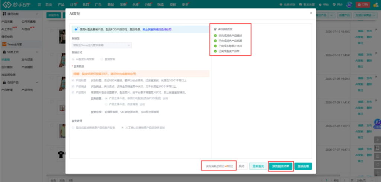
Task: Open the 产品 menu in the top navigation
Action: coord(61,4)
